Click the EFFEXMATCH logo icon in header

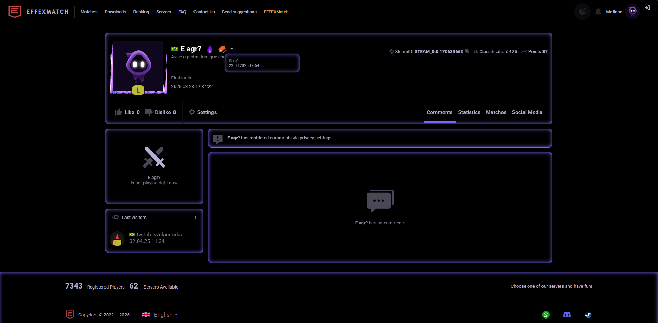[15, 12]
